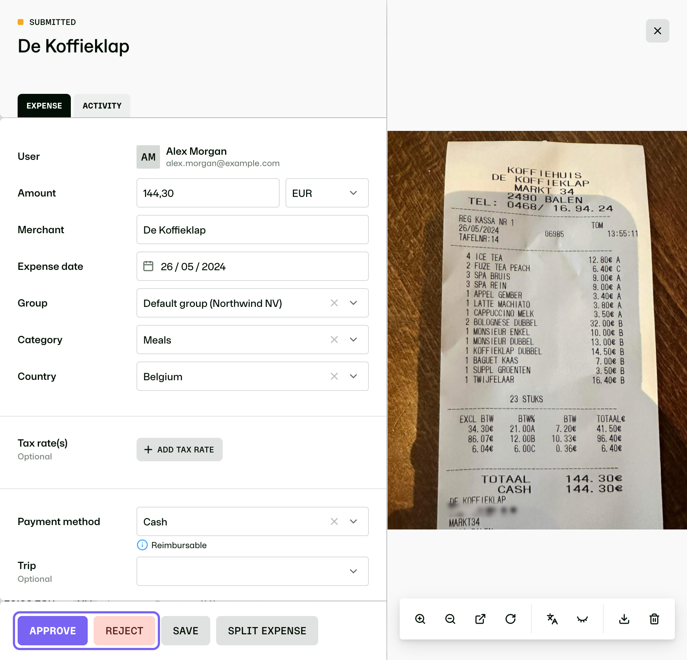The height and width of the screenshot is (660, 687).
Task: Click the receipt photo thumbnail
Action: 537,330
